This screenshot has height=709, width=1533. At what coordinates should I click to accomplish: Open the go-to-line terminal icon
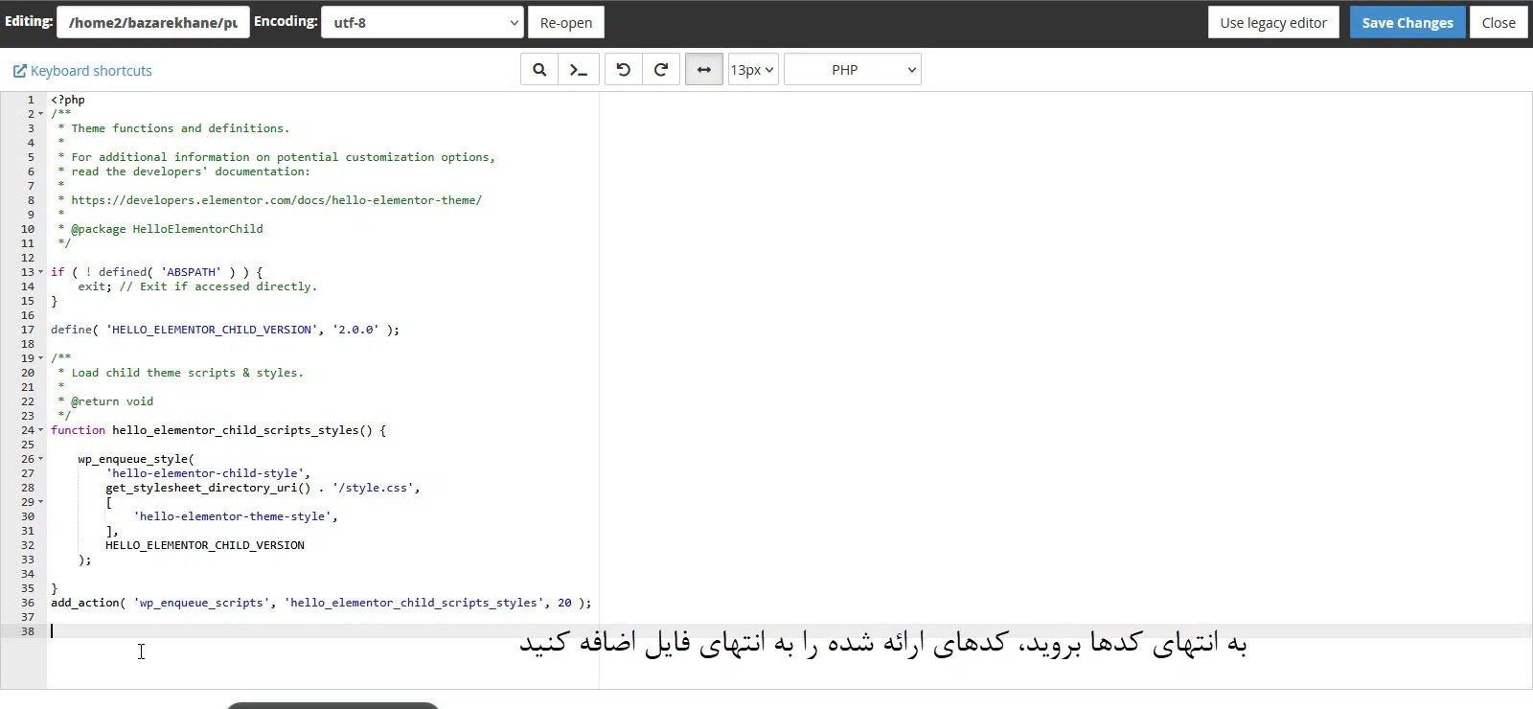(x=579, y=69)
